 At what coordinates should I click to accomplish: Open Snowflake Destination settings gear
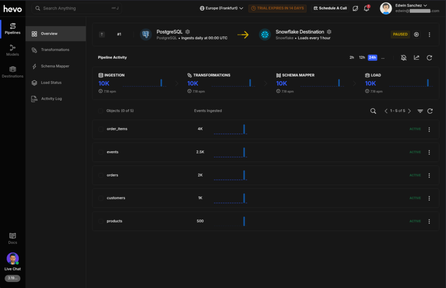point(329,32)
